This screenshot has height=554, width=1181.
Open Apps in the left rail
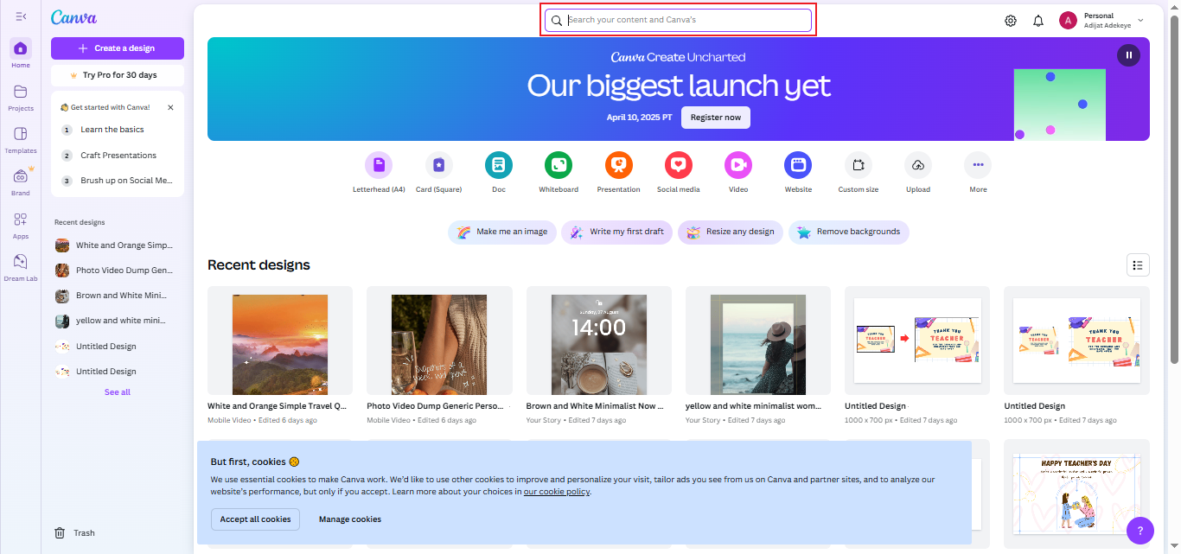[x=21, y=225]
